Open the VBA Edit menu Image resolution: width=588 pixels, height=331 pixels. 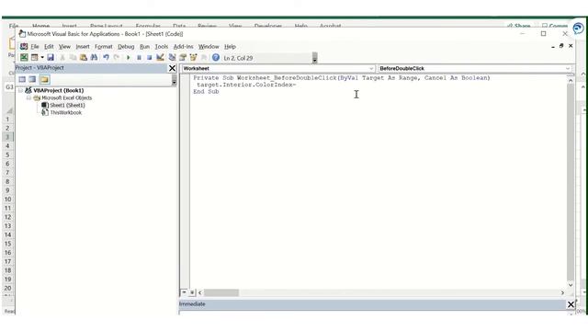[49, 47]
